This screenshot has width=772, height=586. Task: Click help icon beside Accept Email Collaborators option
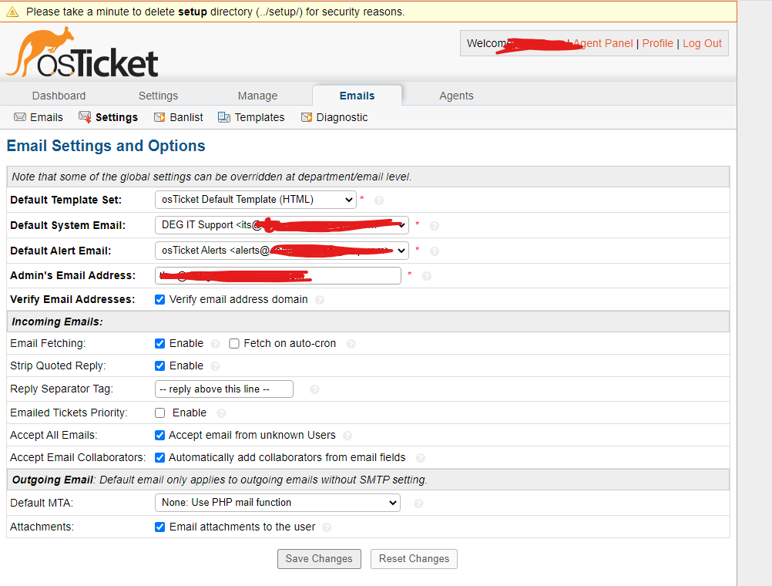(421, 458)
